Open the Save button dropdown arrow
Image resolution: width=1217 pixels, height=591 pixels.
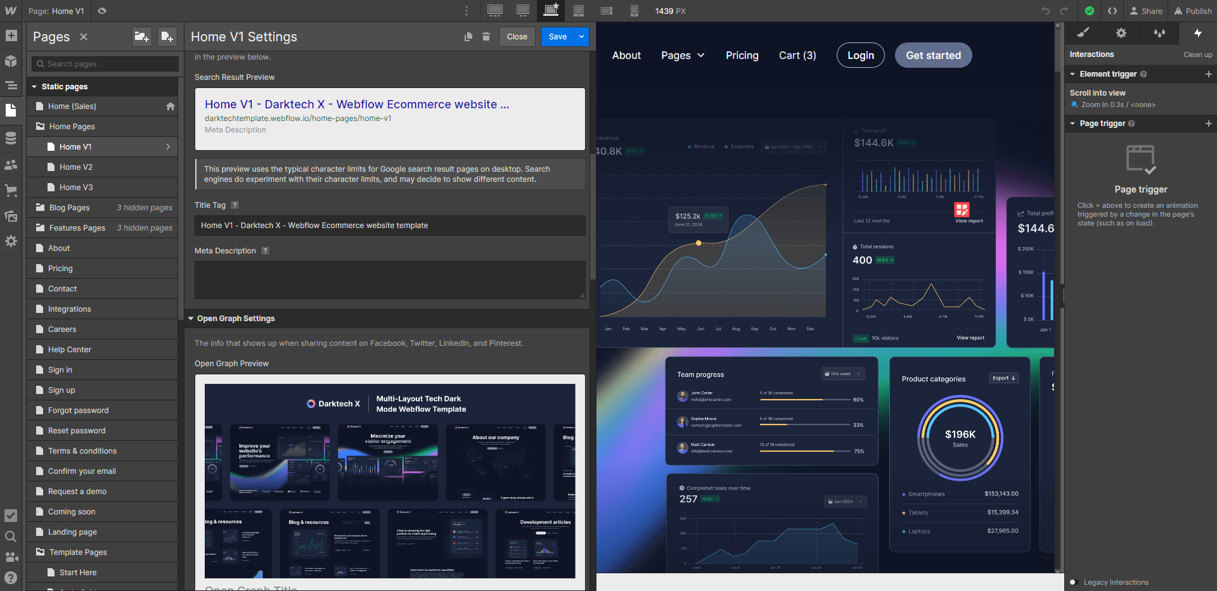pyautogui.click(x=581, y=37)
